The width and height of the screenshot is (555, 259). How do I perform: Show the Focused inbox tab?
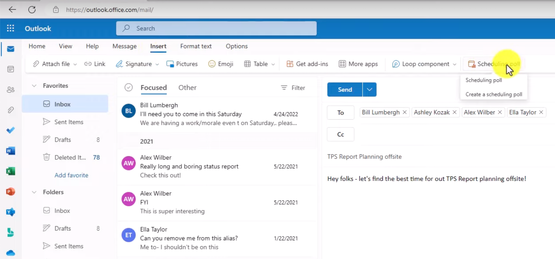[x=154, y=87]
